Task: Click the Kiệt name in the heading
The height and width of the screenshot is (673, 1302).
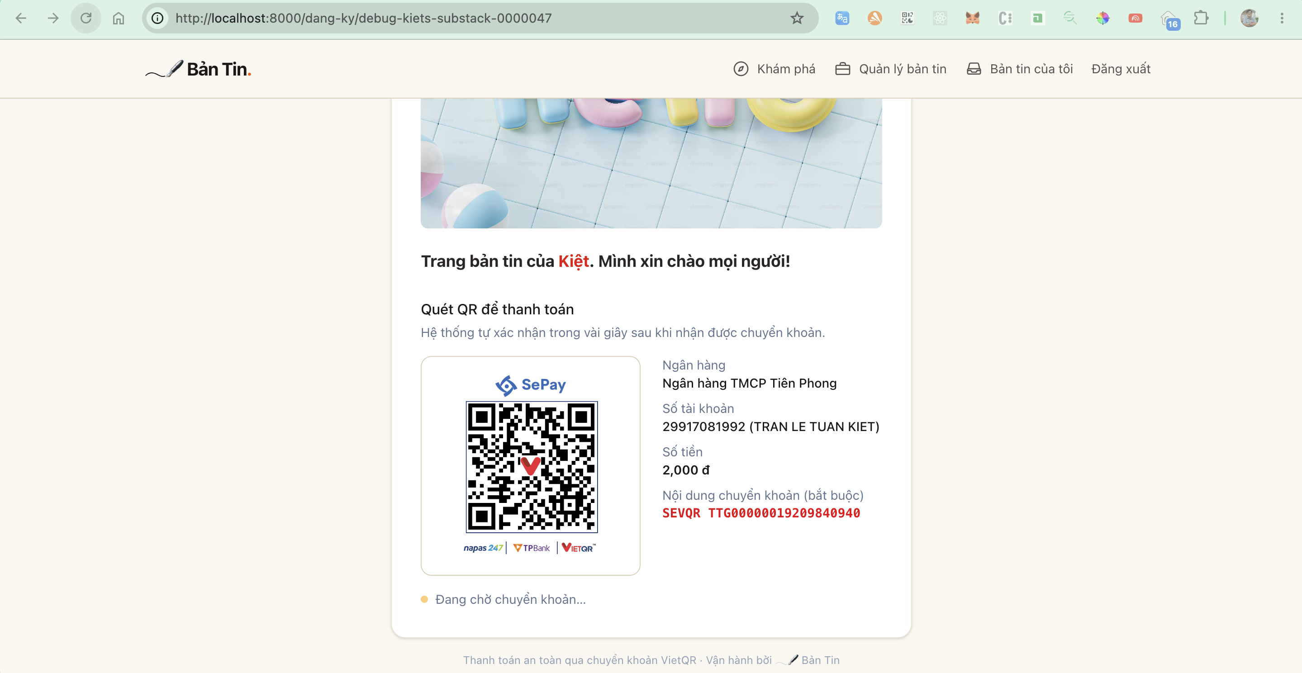Action: point(574,261)
